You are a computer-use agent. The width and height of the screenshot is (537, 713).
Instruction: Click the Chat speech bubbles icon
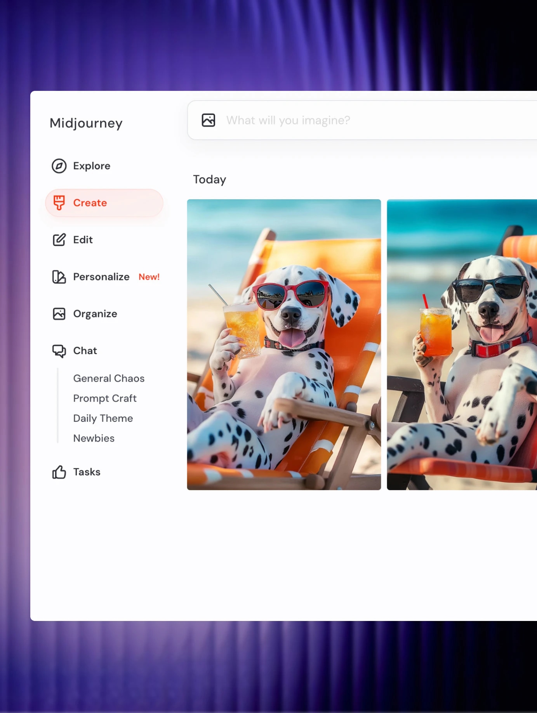click(x=59, y=351)
